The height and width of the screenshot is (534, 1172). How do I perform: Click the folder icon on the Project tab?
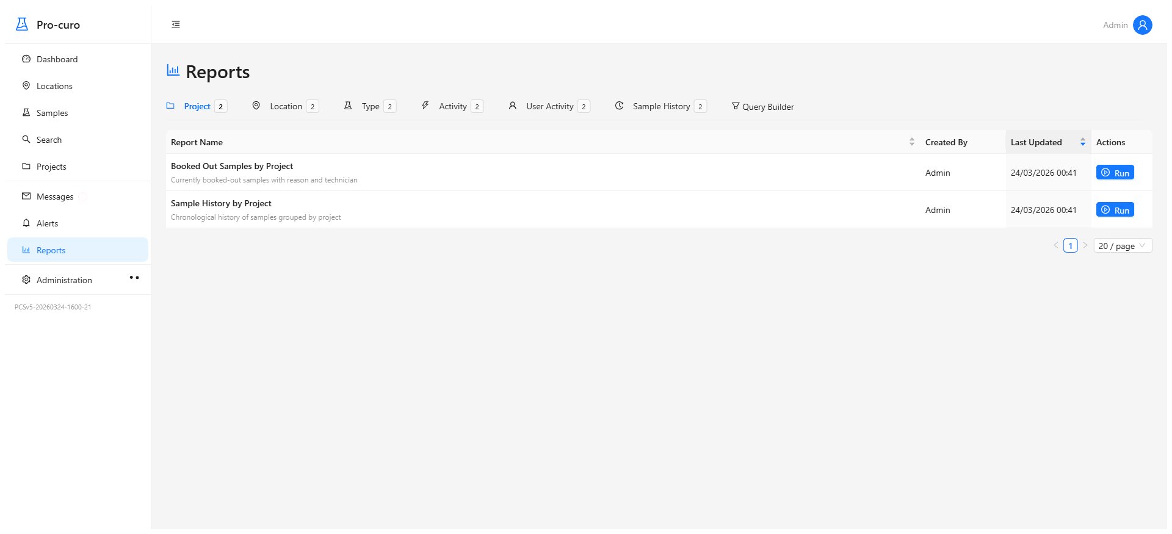pos(171,106)
